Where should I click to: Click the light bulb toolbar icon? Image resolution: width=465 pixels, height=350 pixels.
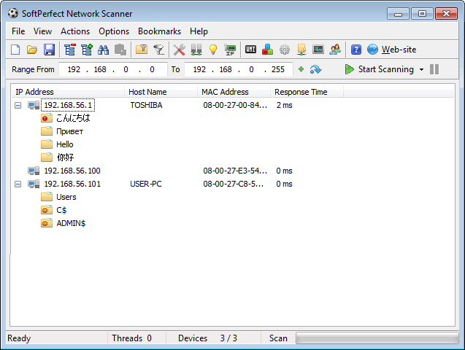click(213, 50)
